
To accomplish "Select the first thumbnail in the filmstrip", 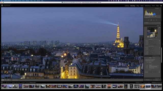I will (4, 86).
